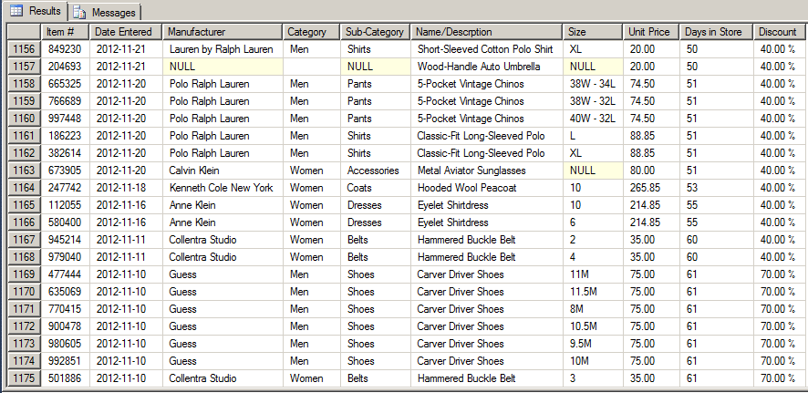The width and height of the screenshot is (808, 393).
Task: Click item number 665325
Action: click(66, 84)
